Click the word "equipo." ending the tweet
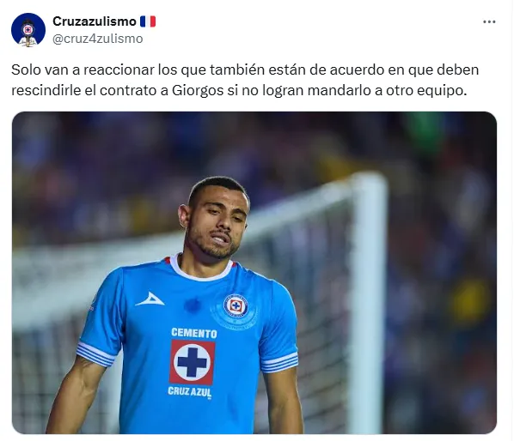The height and width of the screenshot is (441, 514). 442,91
